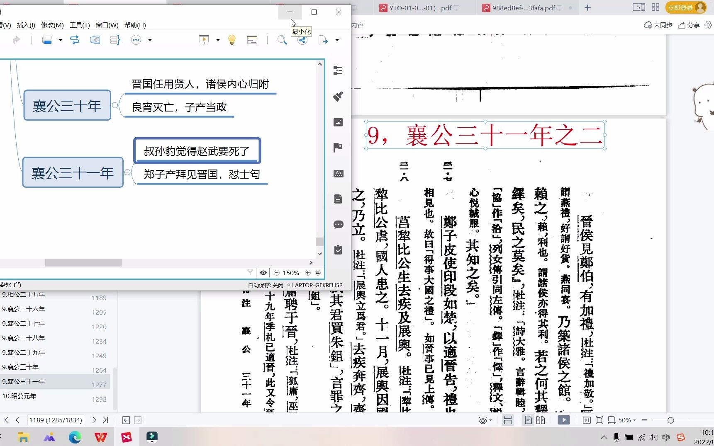Image resolution: width=714 pixels, height=446 pixels.
Task: Go to previous page in PDF viewer
Action: coord(17,420)
